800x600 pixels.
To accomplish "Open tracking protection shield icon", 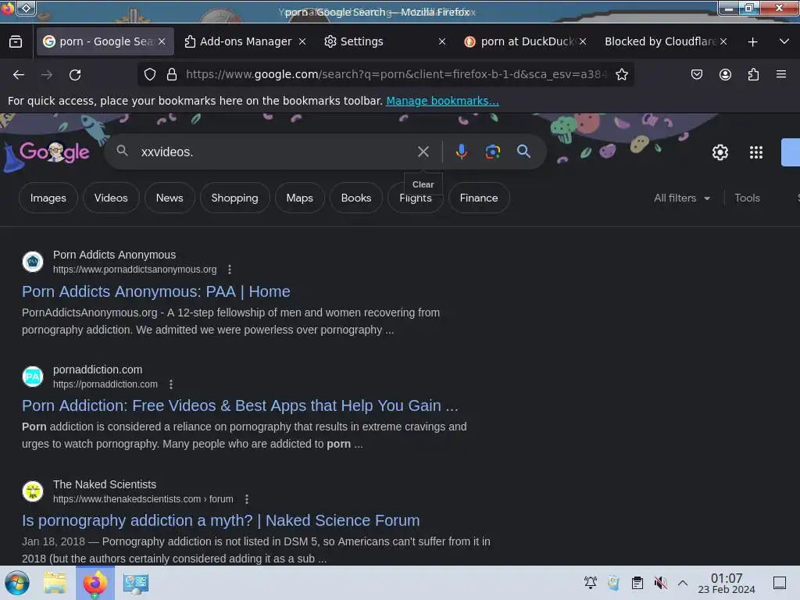I will [x=149, y=74].
